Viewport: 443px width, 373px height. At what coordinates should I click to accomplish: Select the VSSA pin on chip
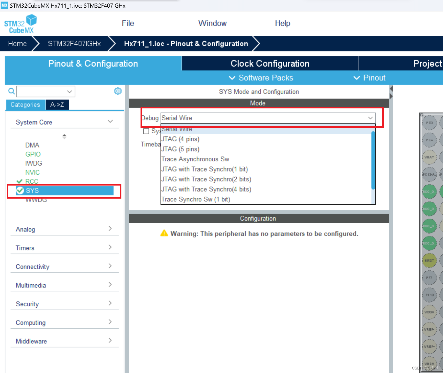429,312
